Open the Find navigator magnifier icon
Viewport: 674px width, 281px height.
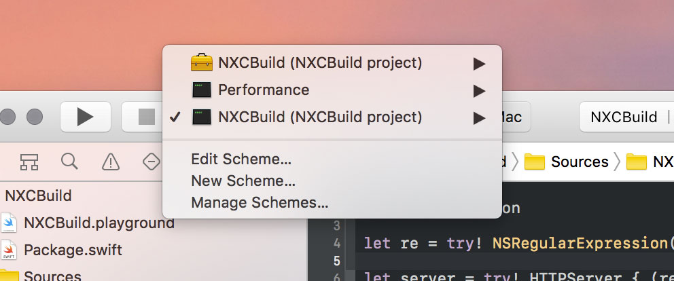click(69, 162)
